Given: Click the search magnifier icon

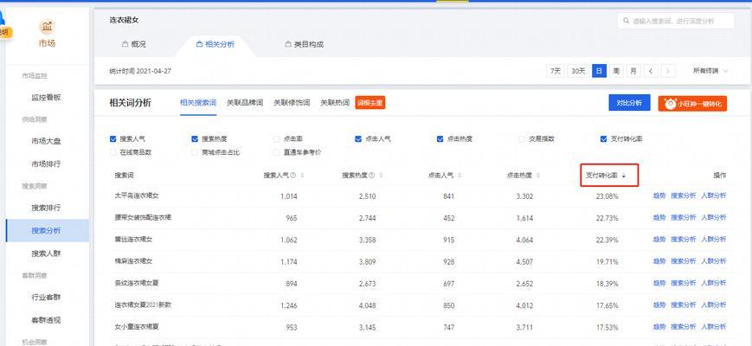Looking at the screenshot, I should point(626,21).
